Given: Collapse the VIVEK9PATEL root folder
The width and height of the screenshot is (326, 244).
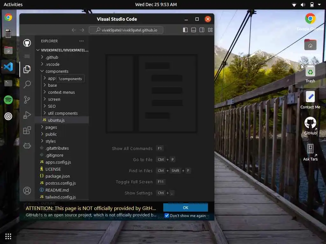Looking at the screenshot, I should (62, 50).
